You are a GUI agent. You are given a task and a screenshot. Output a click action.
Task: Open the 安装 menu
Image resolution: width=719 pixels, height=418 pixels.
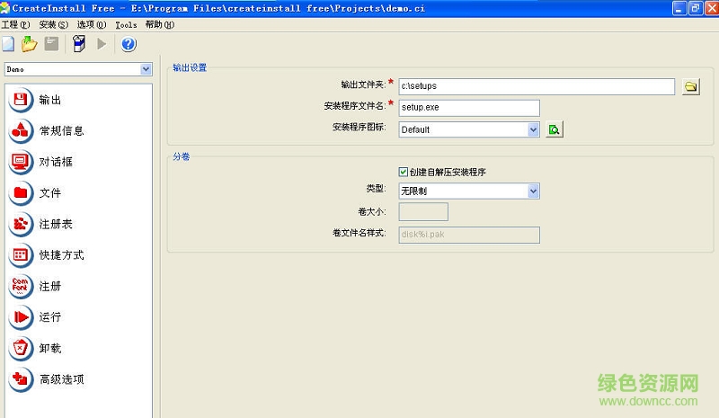(x=54, y=25)
